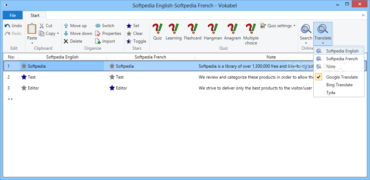370x180 pixels.
Task: Expand the Quiz settings dropdown arrow
Action: click(x=294, y=26)
